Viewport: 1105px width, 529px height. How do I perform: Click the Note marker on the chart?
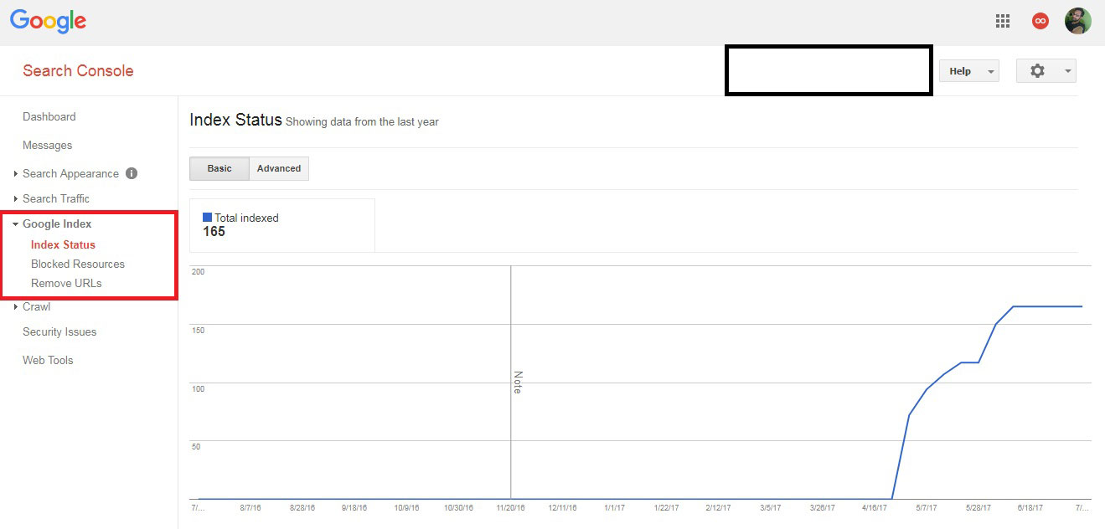(517, 383)
